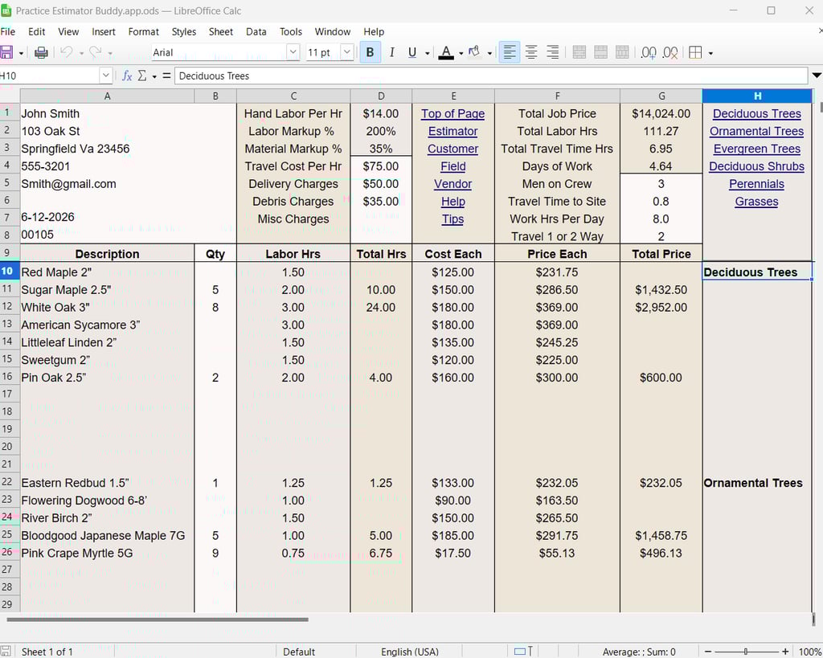This screenshot has height=658, width=823.
Task: Open the Evergreen Trees link
Action: [x=756, y=149]
